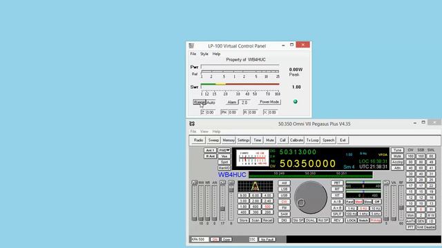Click the Call toolbar button
Screen dimensions: 442x248
click(x=282, y=140)
